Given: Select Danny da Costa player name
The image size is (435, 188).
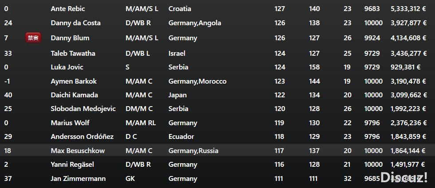Looking at the screenshot, I should (x=75, y=23).
